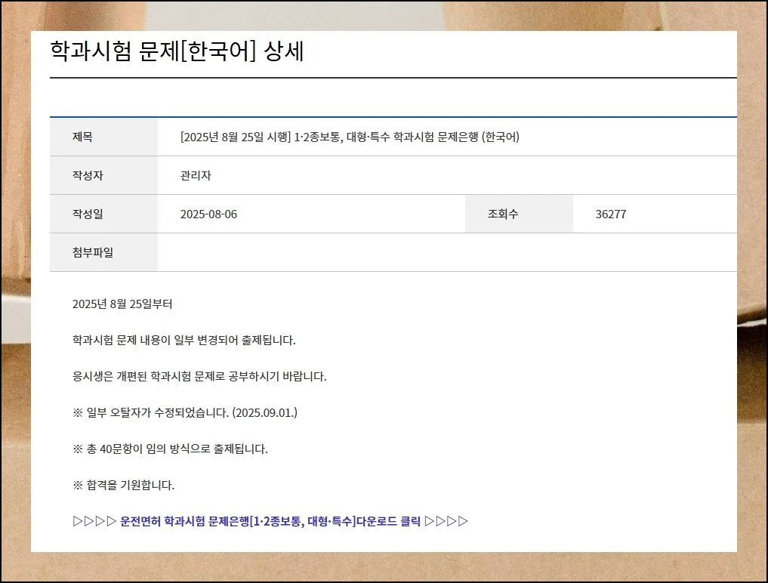Click the note 합격을 기원합니다
Image resolution: width=768 pixels, height=583 pixels.
[x=123, y=485]
